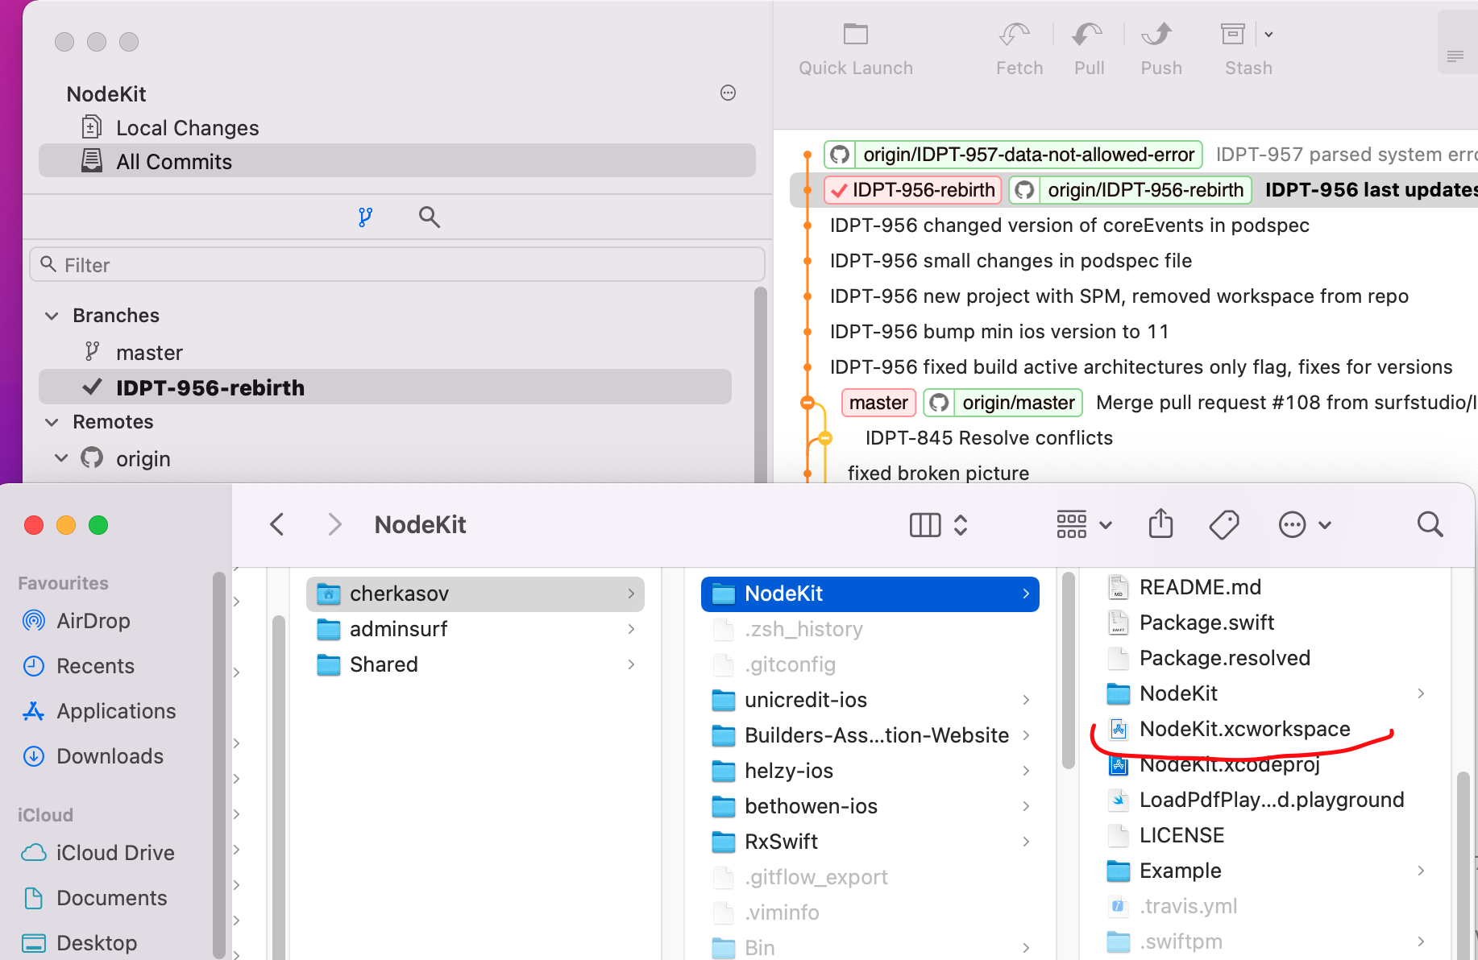Select the IDPT-956-rebirth branch
1478x960 pixels.
pos(210,387)
